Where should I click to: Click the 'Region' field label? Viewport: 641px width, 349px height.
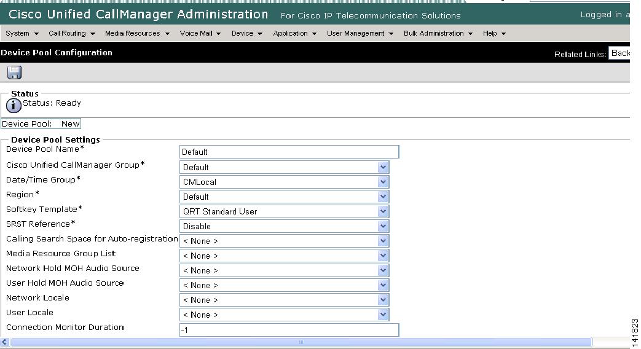point(23,195)
